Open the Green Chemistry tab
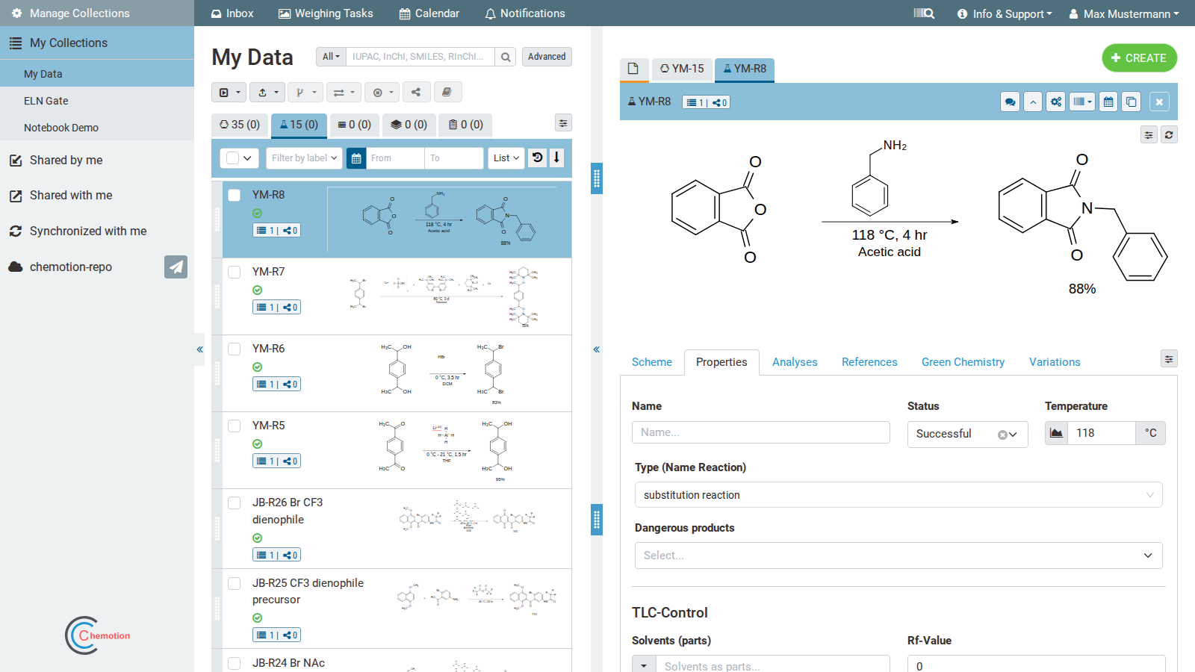Screen dimensions: 1195x672 [963, 362]
